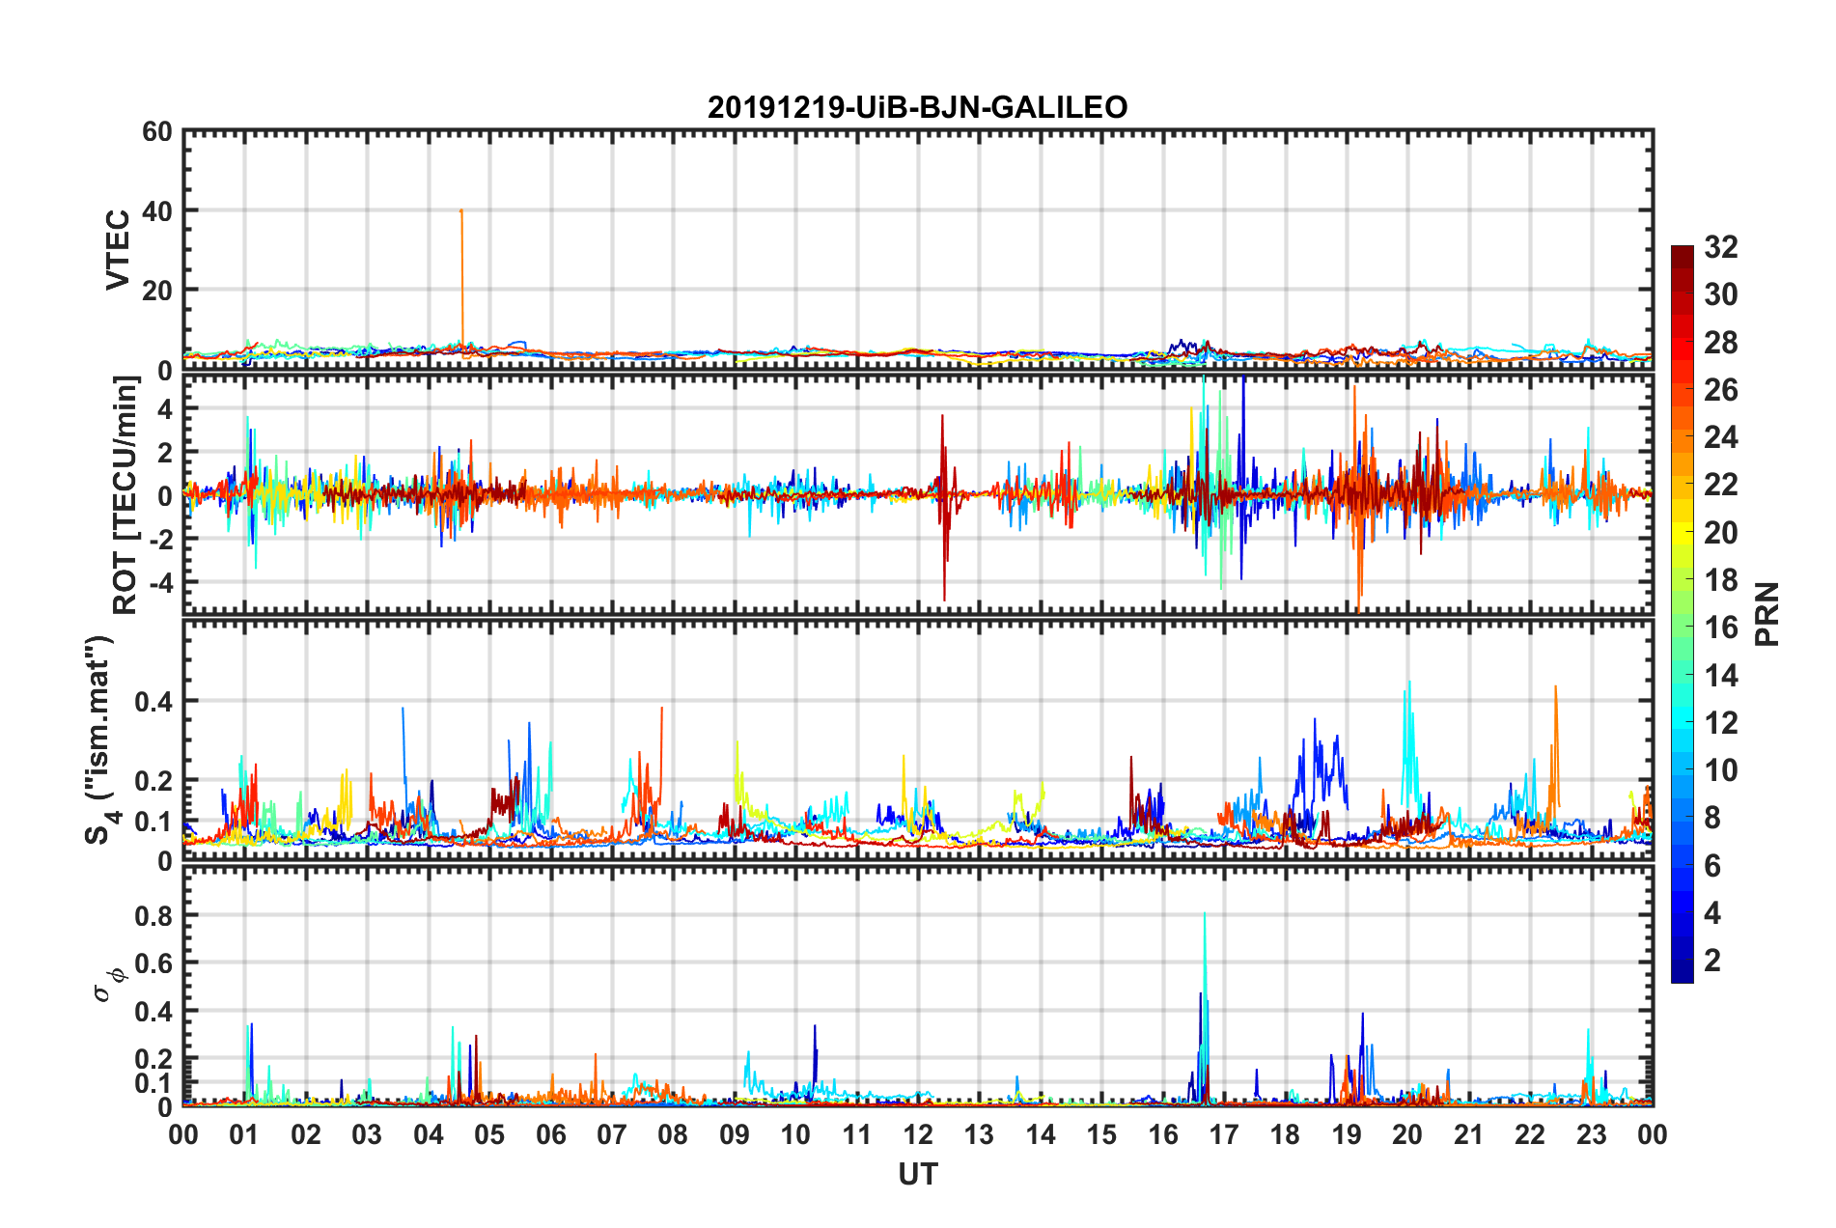Image resolution: width=1836 pixels, height=1228 pixels.
Task: Select colorbar tick label 32
Action: 1721,247
